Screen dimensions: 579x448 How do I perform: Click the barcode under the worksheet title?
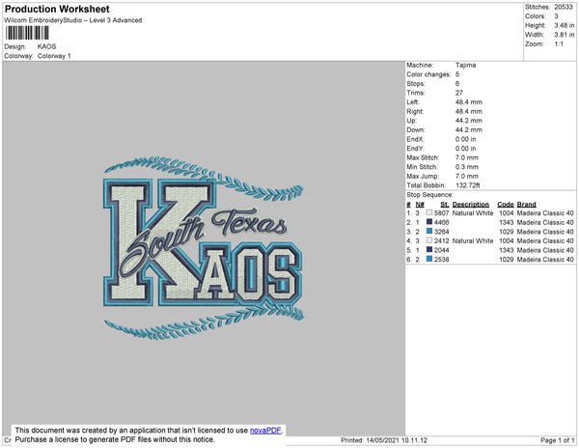pos(27,33)
